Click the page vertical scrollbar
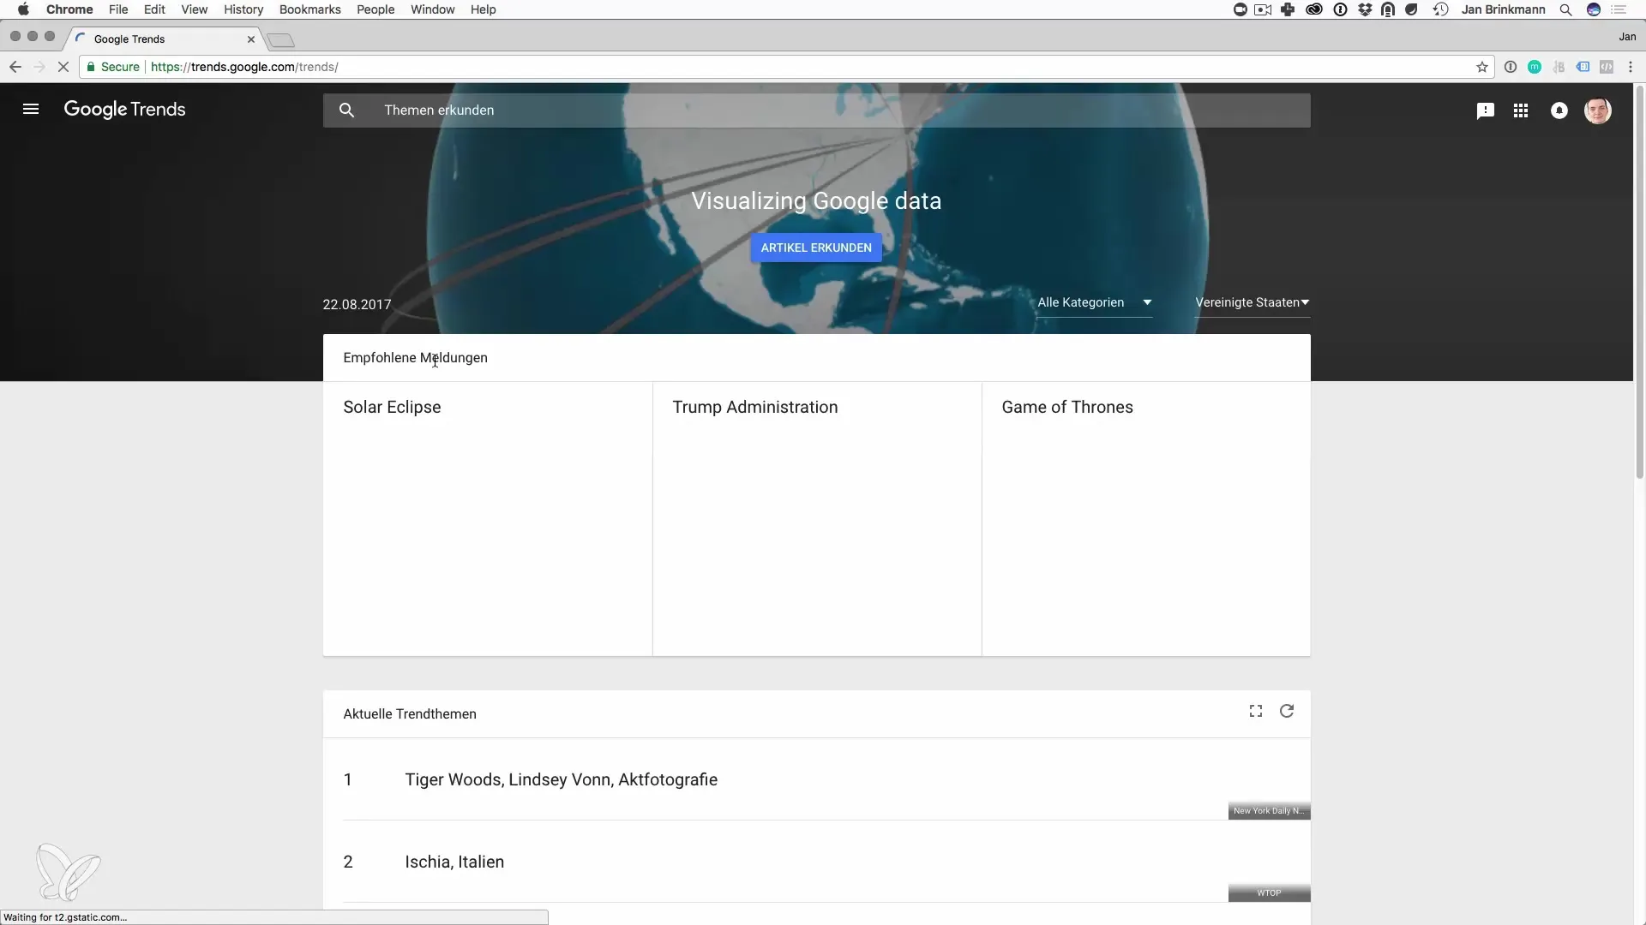Image resolution: width=1646 pixels, height=925 pixels. 1640,283
